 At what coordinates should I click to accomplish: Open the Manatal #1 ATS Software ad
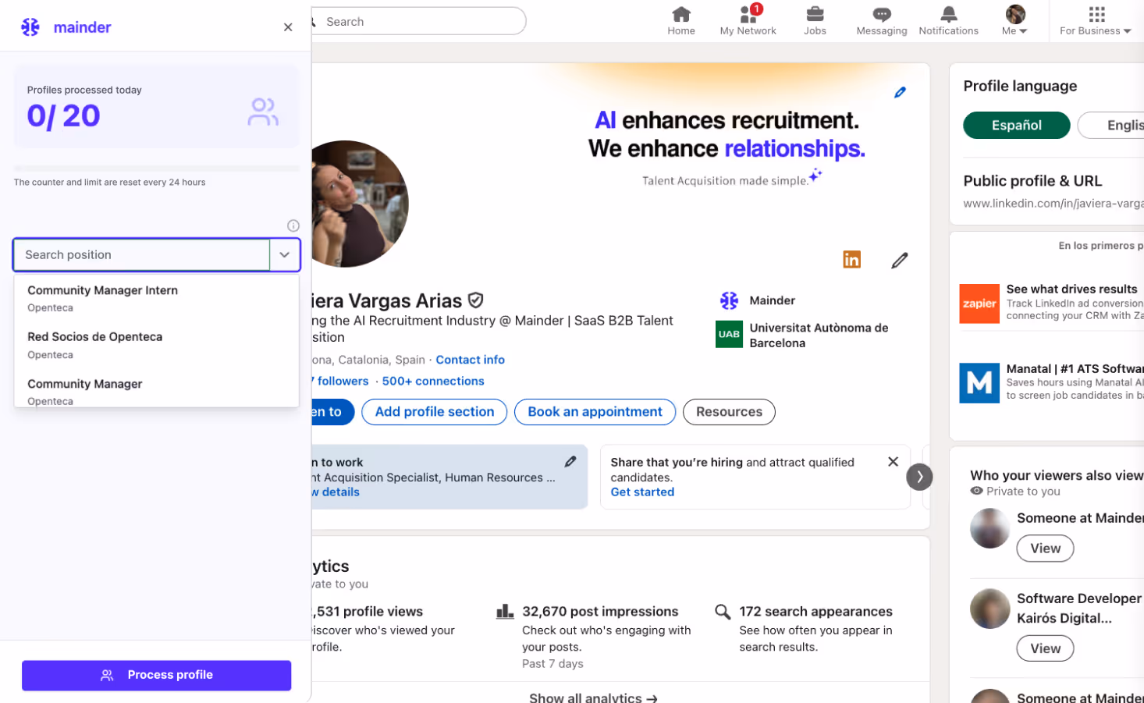(x=1075, y=368)
